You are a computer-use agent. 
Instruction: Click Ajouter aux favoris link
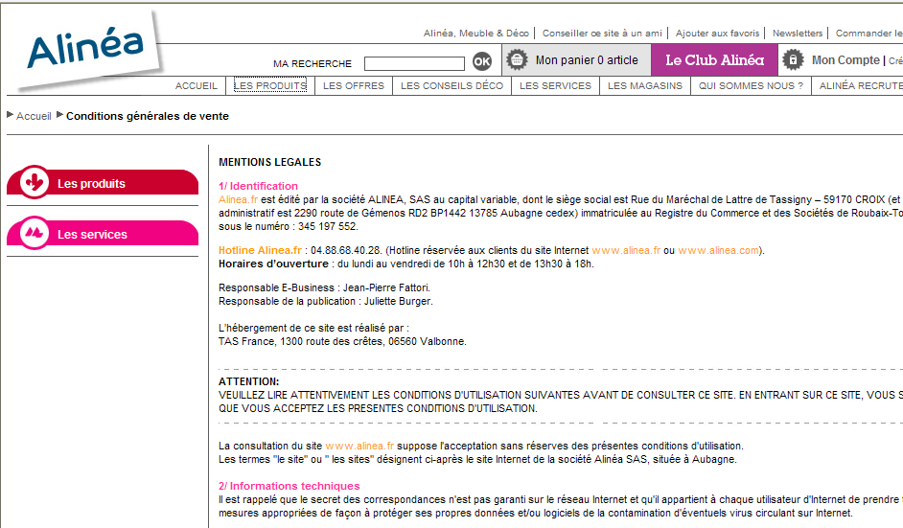coord(718,34)
